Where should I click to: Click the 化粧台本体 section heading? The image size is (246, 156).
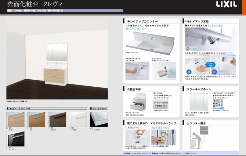(x=134, y=89)
